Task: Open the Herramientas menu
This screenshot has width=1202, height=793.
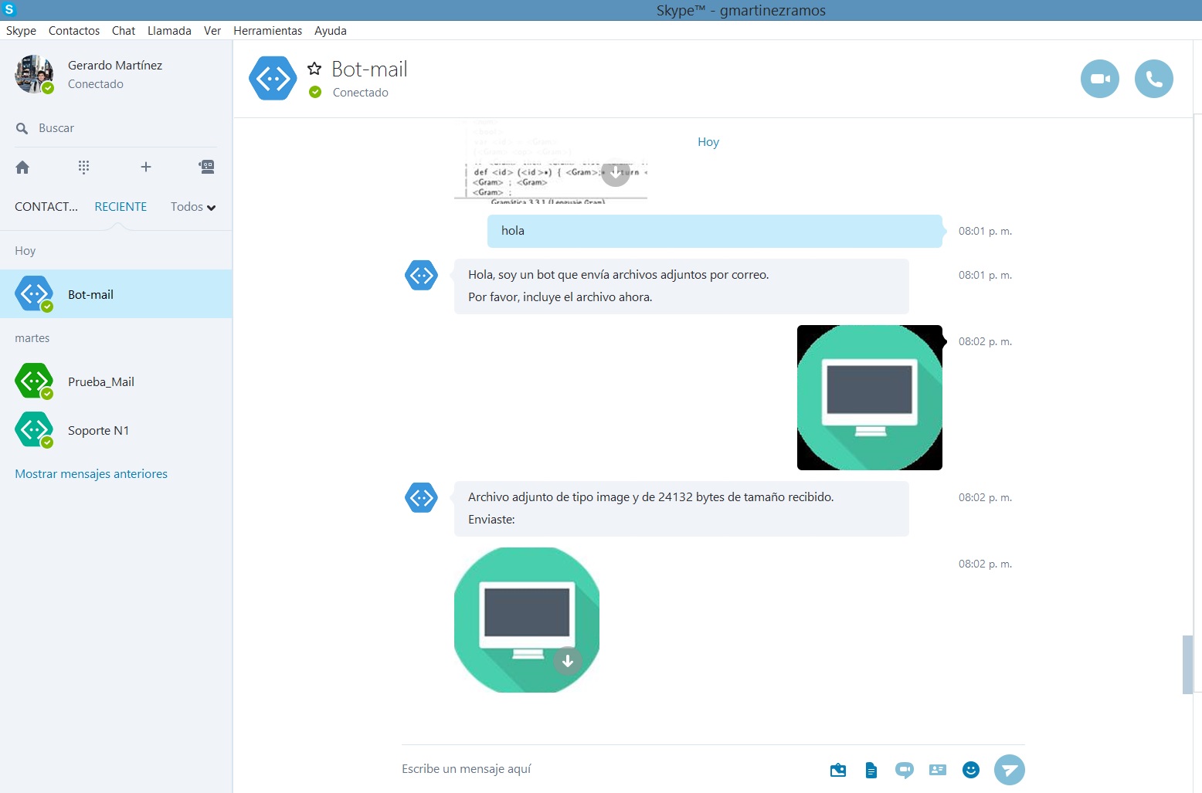Action: 267,31
